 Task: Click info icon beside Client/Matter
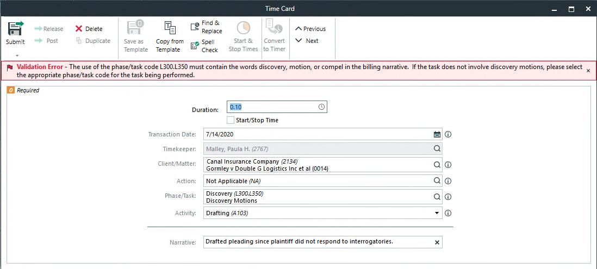pyautogui.click(x=448, y=165)
